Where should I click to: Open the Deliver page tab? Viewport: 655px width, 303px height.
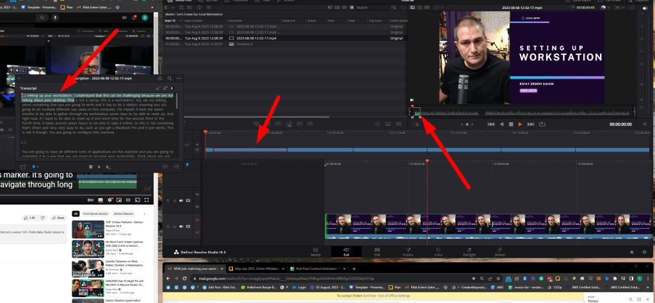(x=500, y=252)
